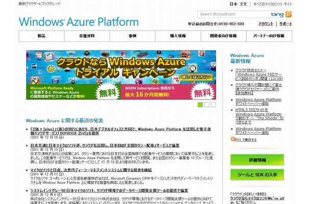Click 変更 next to 日本

click(243, 4)
